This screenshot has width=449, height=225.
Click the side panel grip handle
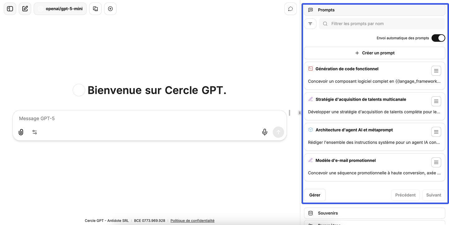tap(300, 113)
